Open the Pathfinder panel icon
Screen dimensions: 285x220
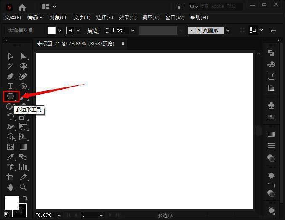tap(271, 53)
